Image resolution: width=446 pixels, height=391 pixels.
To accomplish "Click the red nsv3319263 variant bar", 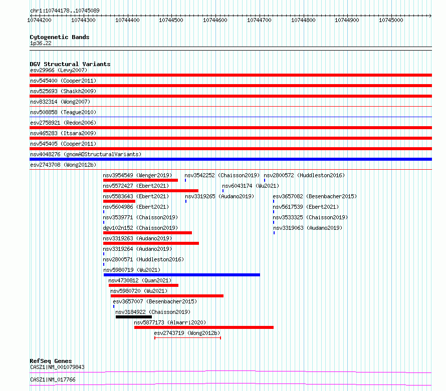I will [x=151, y=243].
